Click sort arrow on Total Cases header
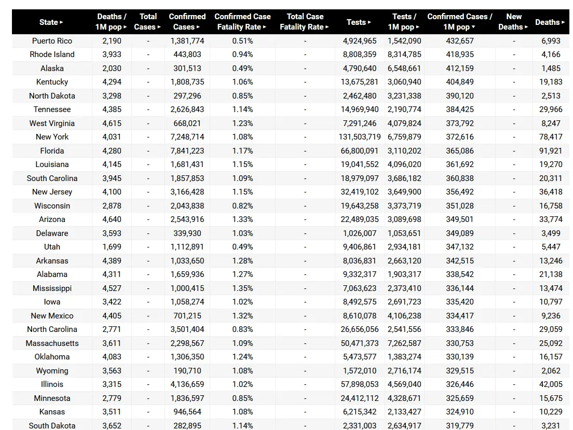This screenshot has width=573, height=430. 159,27
